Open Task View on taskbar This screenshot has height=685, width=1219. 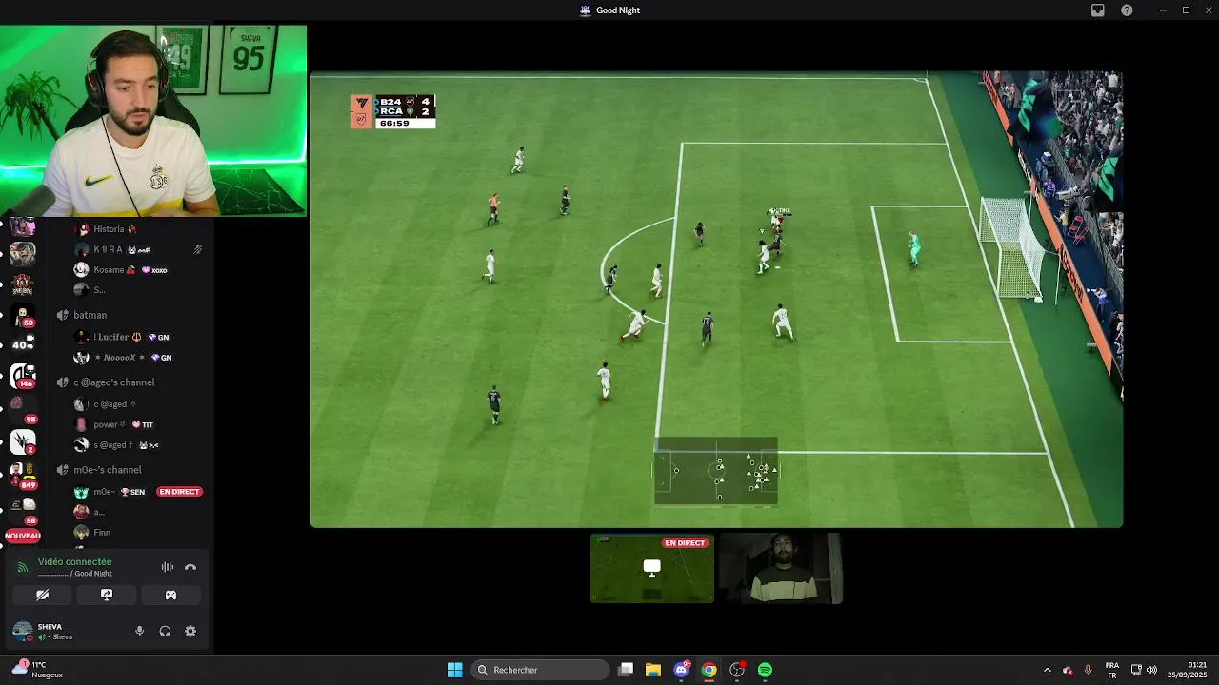[626, 670]
